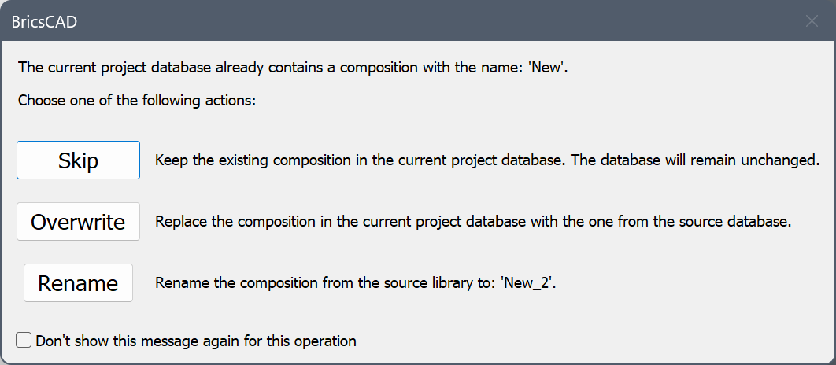Click the 'Choose one of the following actions' text
This screenshot has height=365, width=836.
point(137,101)
